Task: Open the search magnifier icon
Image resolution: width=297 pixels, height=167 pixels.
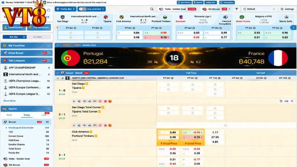Action: click(x=152, y=9)
